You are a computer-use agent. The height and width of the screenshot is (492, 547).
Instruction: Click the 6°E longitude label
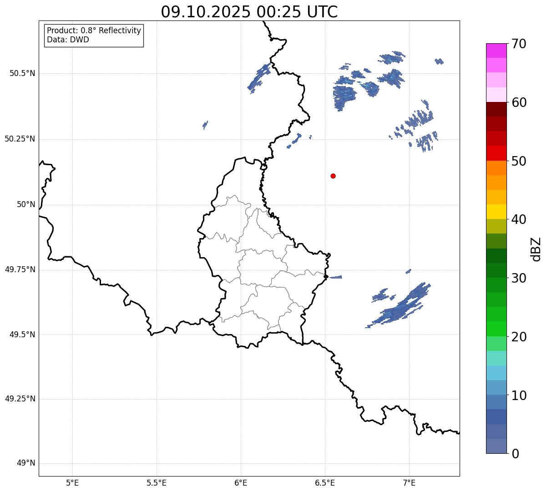(241, 482)
